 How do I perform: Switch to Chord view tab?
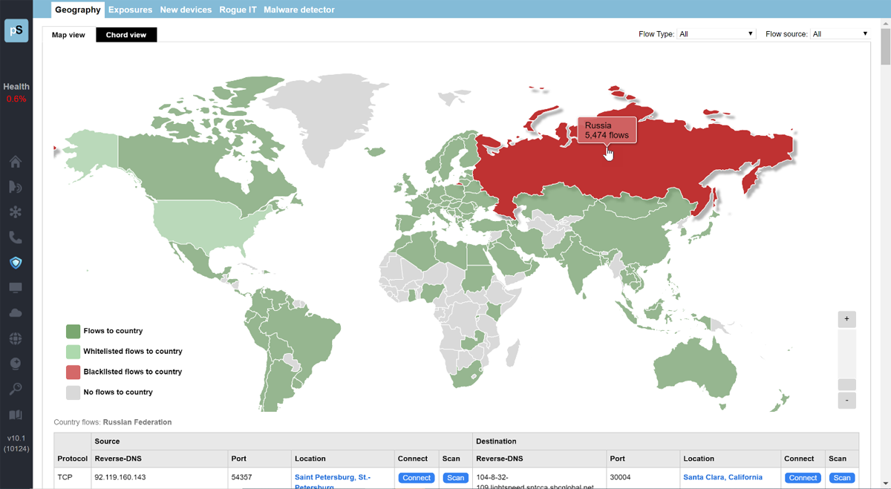[x=126, y=35]
